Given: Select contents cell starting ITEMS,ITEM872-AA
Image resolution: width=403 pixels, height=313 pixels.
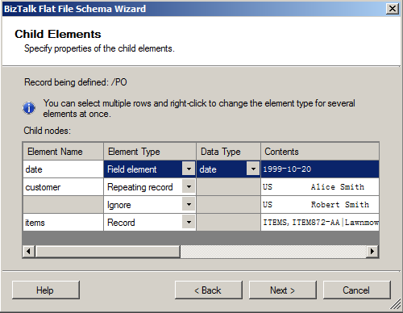Looking at the screenshot, I should click(320, 223).
